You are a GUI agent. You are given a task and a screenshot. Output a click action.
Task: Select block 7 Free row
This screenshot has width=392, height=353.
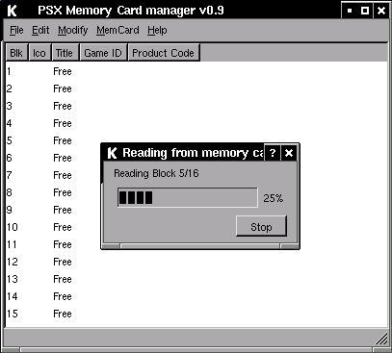click(x=196, y=175)
